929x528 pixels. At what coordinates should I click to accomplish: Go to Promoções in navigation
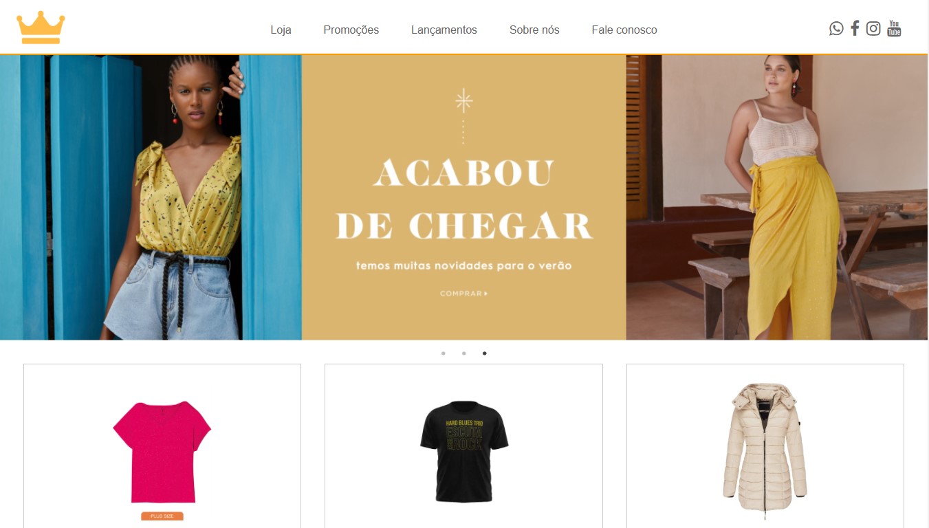[351, 30]
